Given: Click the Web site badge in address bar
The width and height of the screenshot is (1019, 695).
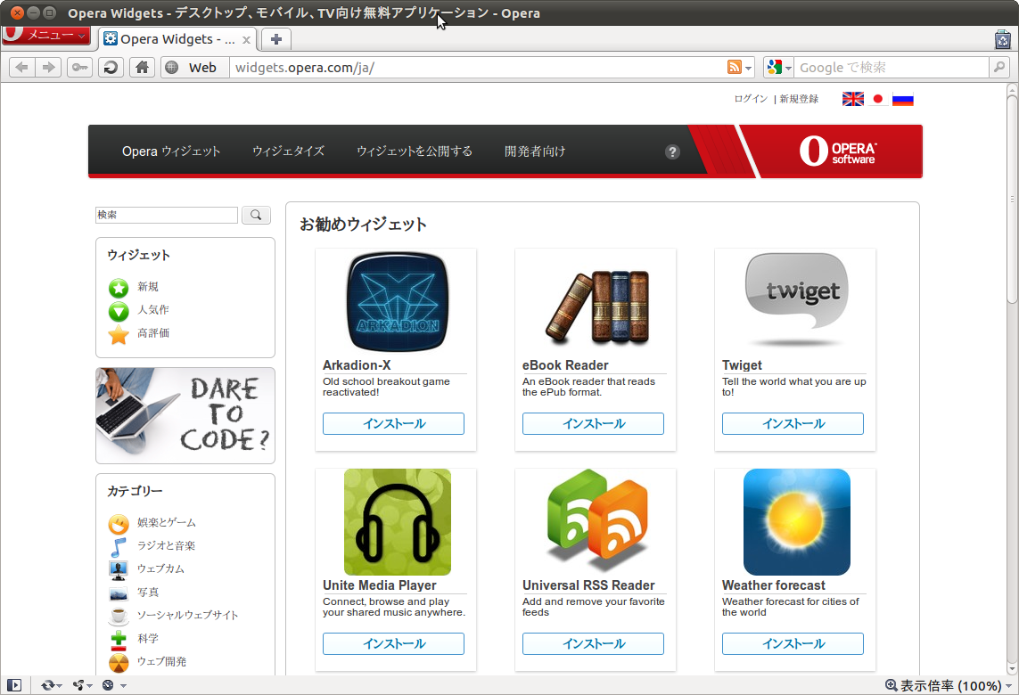Looking at the screenshot, I should coord(193,67).
